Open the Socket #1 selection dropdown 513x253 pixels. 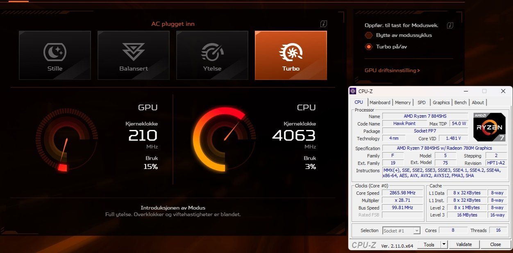(x=401, y=231)
